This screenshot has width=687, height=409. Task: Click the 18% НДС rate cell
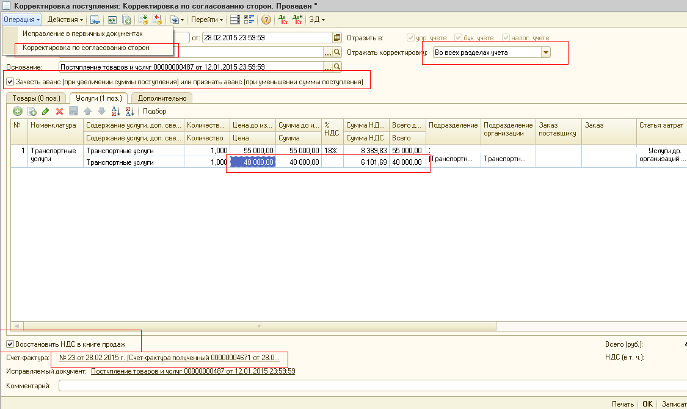click(x=333, y=151)
